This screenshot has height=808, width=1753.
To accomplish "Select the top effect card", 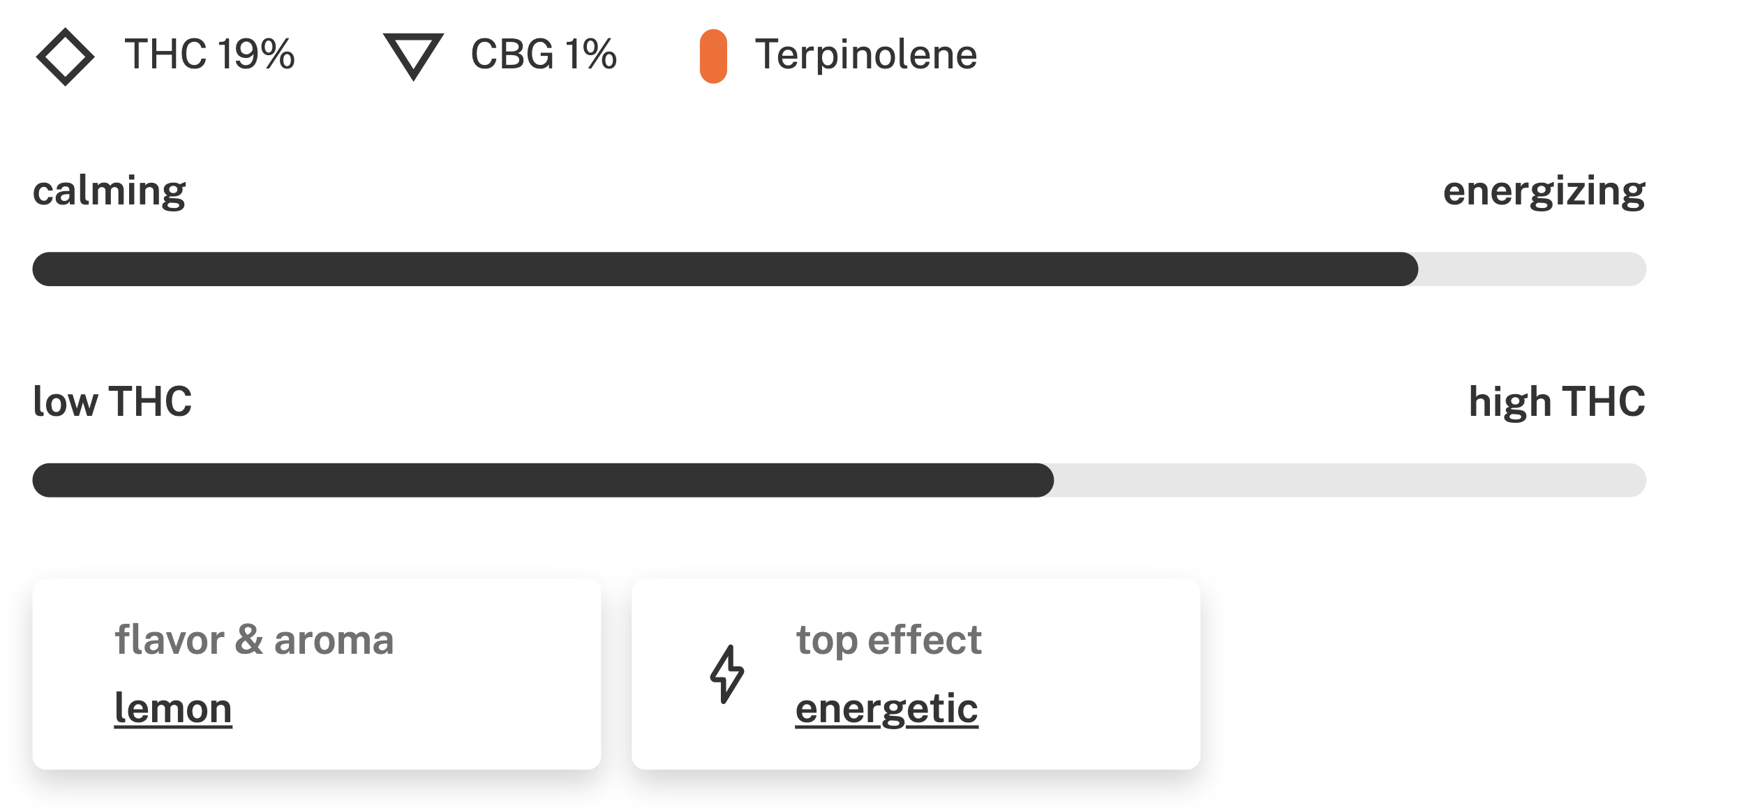I will (x=916, y=674).
